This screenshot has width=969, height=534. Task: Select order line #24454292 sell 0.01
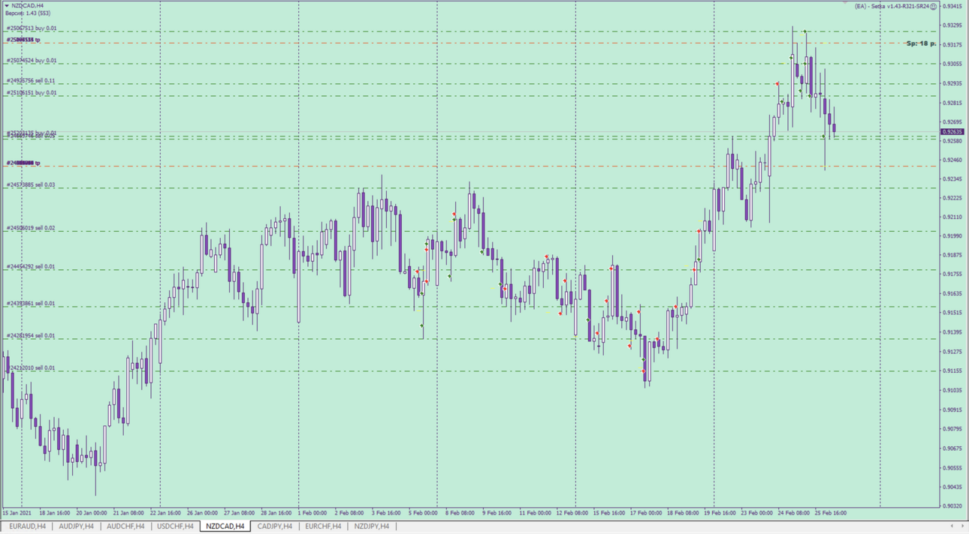click(31, 267)
